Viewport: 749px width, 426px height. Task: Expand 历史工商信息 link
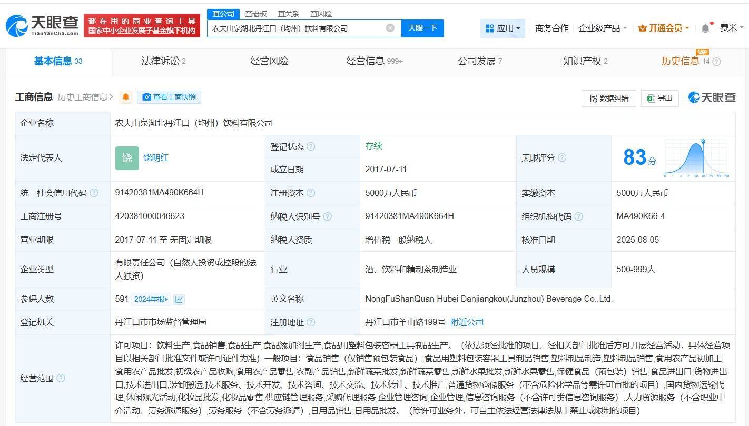click(85, 97)
